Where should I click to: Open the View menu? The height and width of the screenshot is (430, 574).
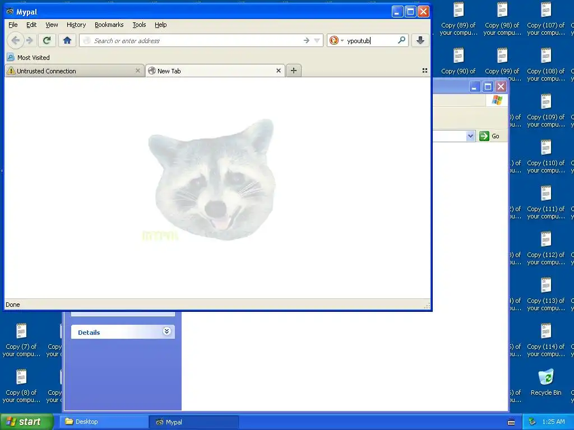52,25
